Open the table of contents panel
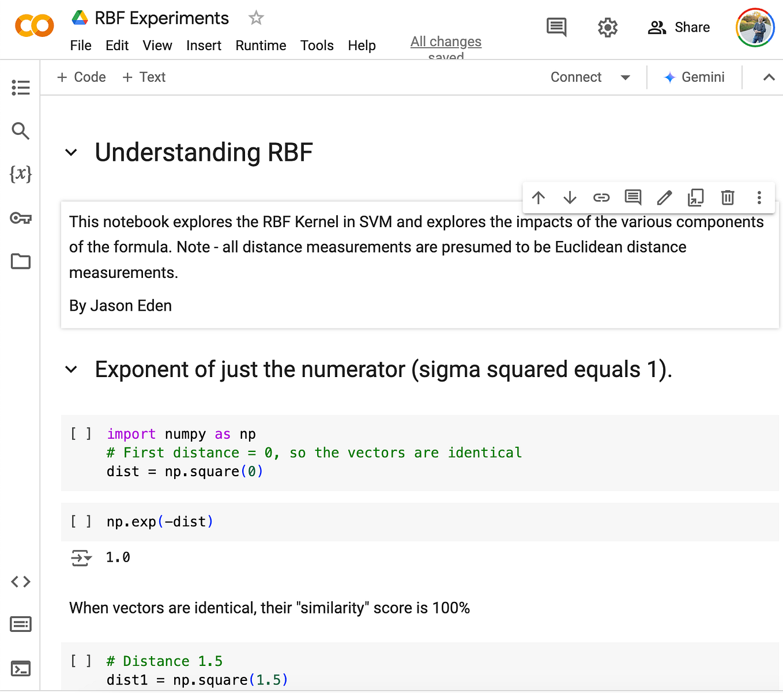783x693 pixels. (21, 87)
